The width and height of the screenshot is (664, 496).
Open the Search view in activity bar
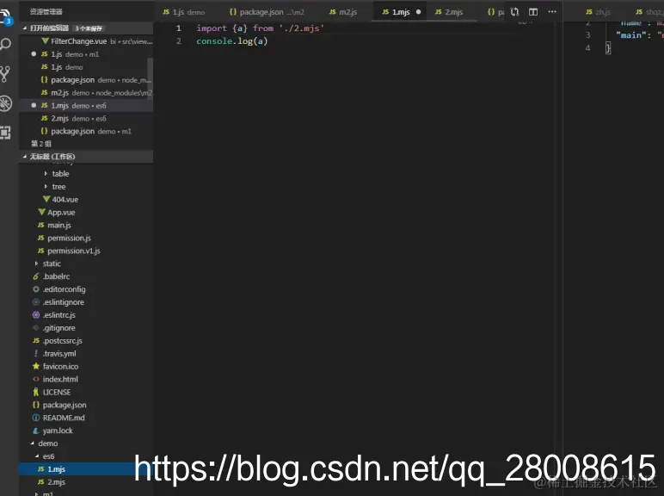6,44
